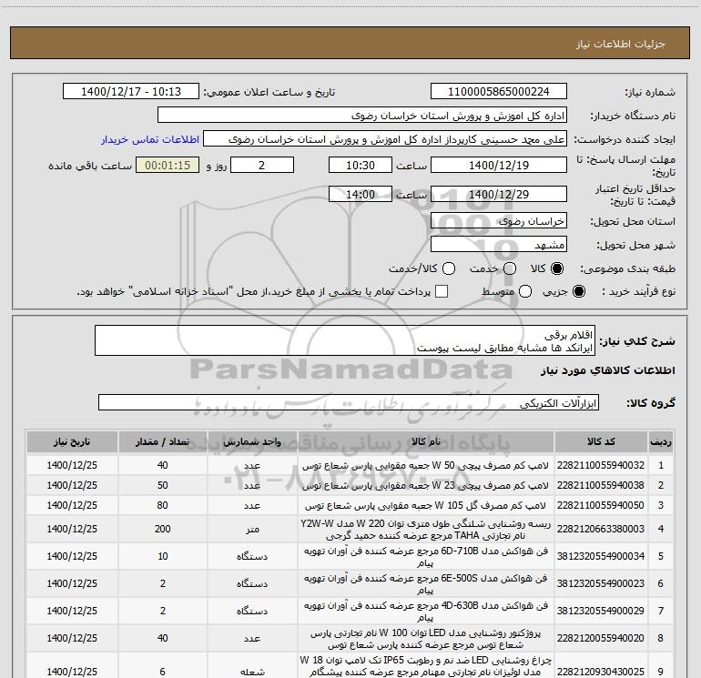Click the quantity 50 in row 2

click(x=163, y=485)
